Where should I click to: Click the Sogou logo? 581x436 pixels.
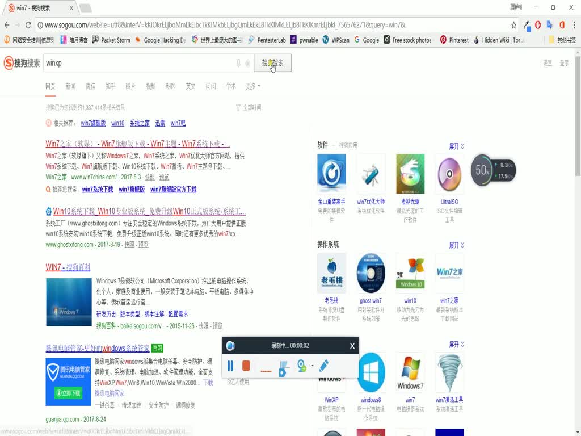22,63
